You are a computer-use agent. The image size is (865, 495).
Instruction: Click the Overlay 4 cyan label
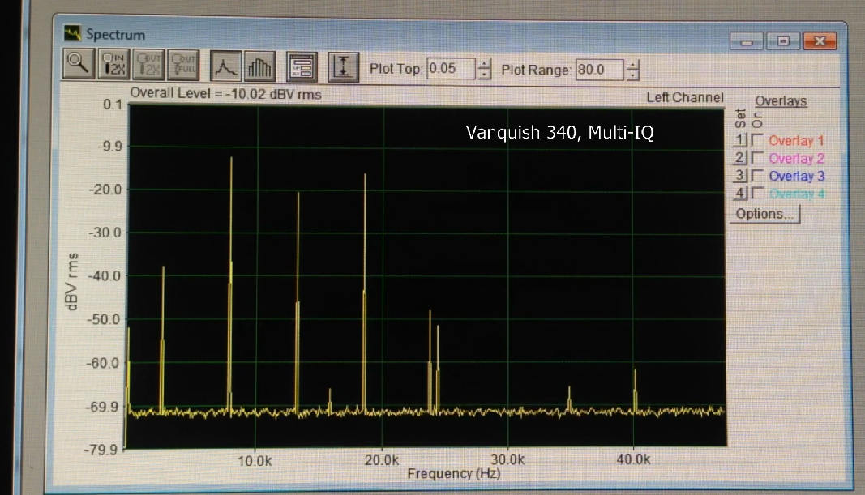pos(797,194)
